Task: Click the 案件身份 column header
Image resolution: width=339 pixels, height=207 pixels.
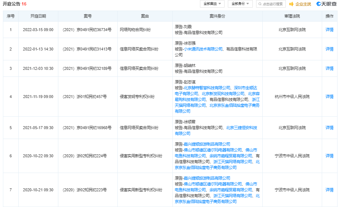Action: pos(218,16)
